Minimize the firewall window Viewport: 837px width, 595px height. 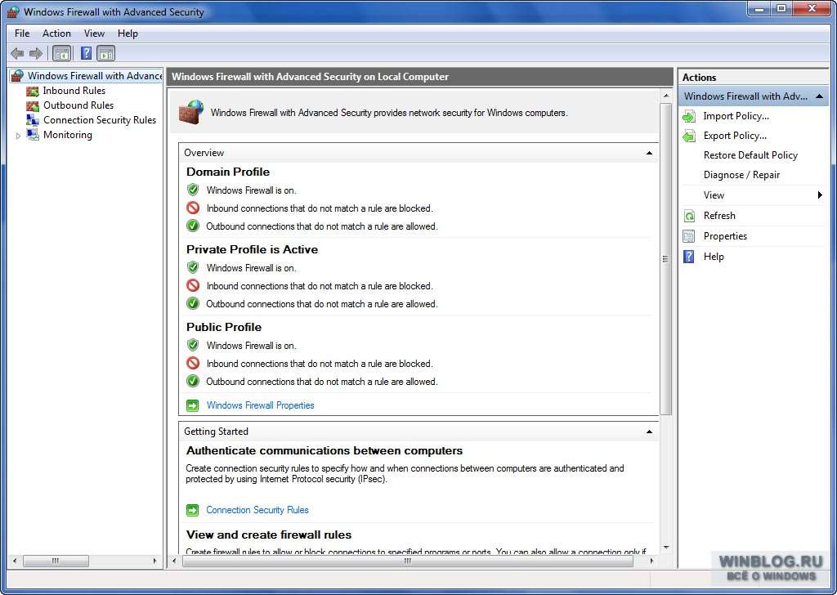760,8
